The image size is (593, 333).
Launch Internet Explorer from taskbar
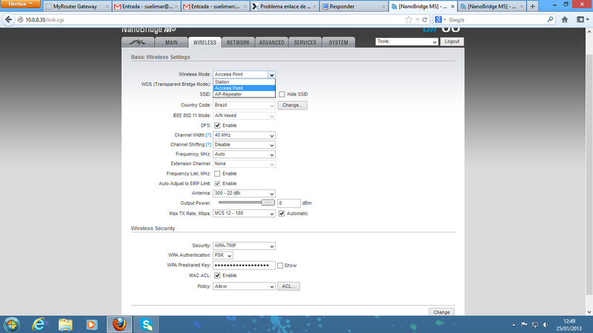[x=39, y=324]
